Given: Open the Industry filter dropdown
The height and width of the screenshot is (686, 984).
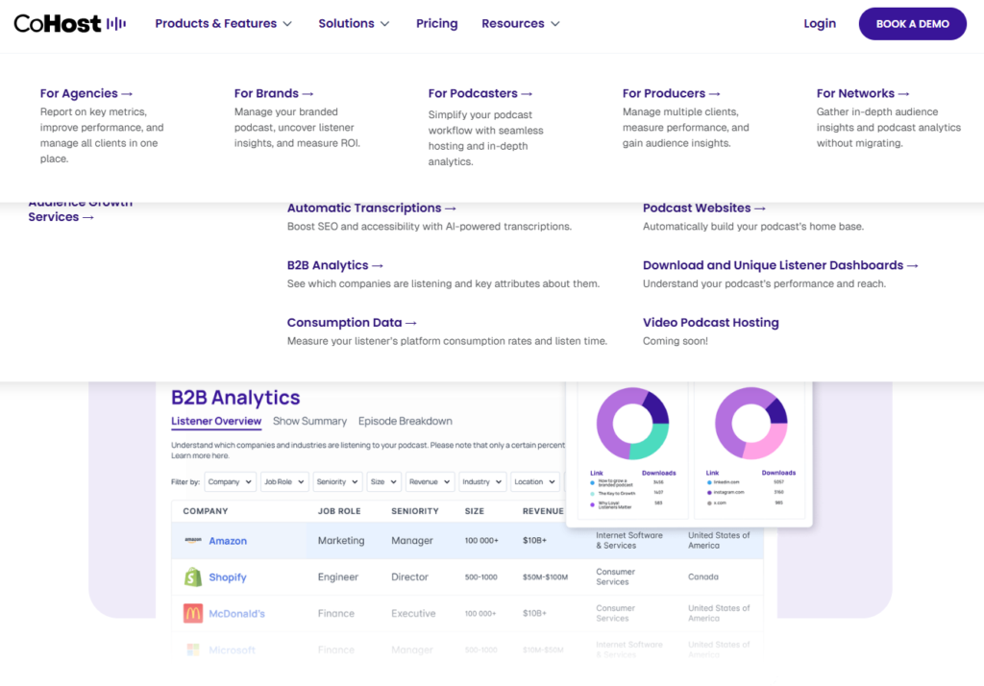Looking at the screenshot, I should [480, 482].
